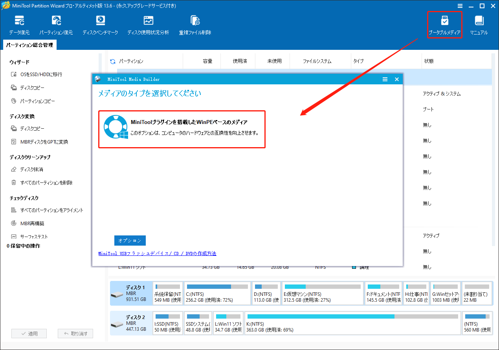This screenshot has width=499, height=350.
Task: Sort by the 容量 column header
Action: tap(207, 61)
